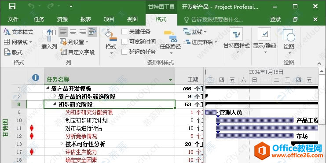Switch to the 资源 ribbon tab

[62, 19]
